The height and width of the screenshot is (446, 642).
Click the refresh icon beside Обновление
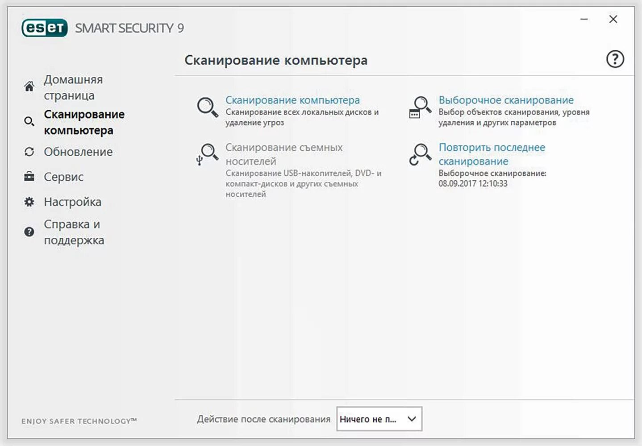29,152
